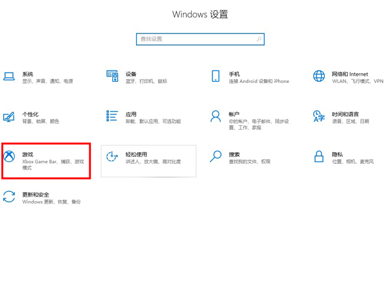Viewport: 385px width, 289px height.
Task: Click the 更新和安全 refresh arrows icon
Action: pos(9,197)
